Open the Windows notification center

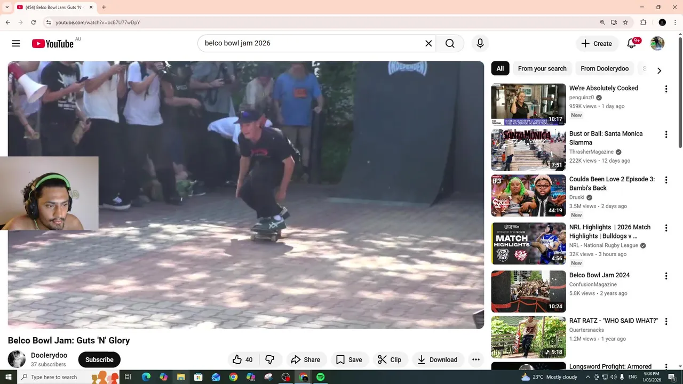pyautogui.click(x=672, y=377)
